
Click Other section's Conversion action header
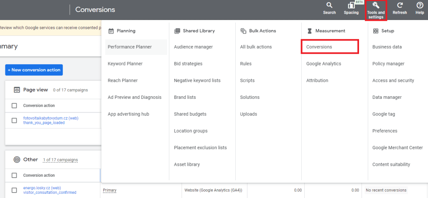39,175
